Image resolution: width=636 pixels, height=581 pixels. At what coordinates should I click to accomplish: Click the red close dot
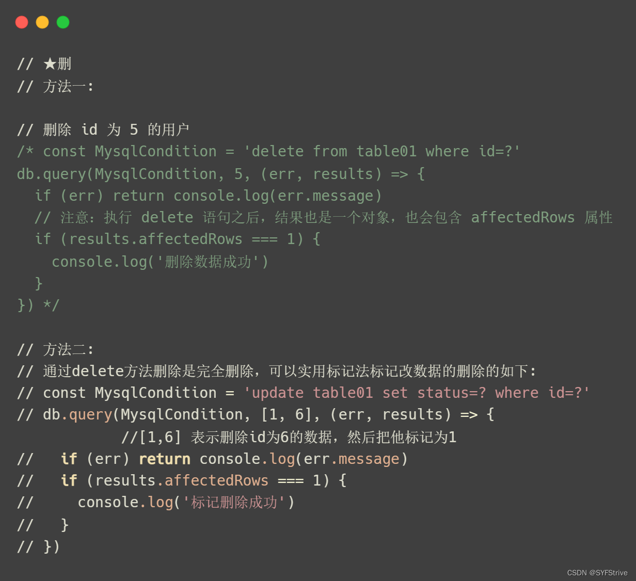tap(22, 22)
